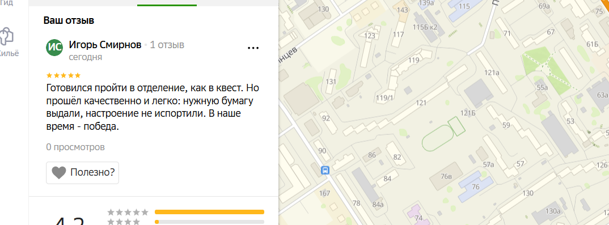Click building 67 on the map
Screen dimensions: 609x225
coord(551,32)
